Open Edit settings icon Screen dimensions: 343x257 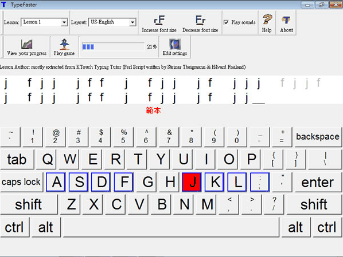coord(175,44)
